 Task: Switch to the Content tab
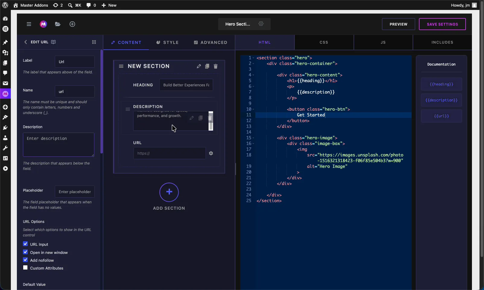pyautogui.click(x=126, y=42)
